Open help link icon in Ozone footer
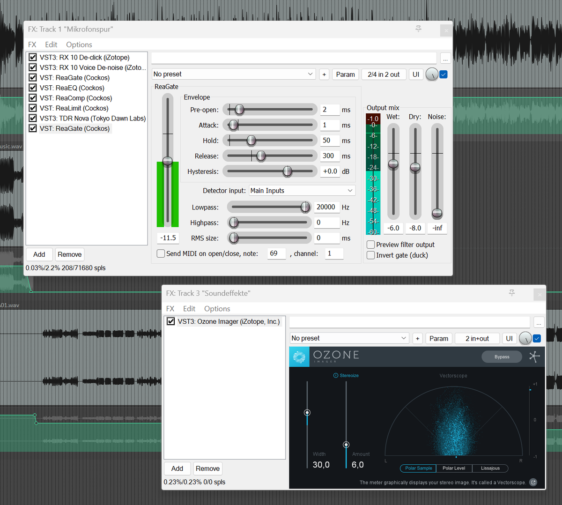 coord(533,482)
